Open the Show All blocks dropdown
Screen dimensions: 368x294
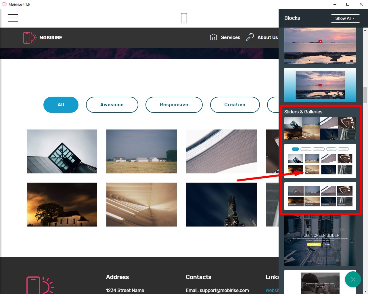tap(345, 18)
